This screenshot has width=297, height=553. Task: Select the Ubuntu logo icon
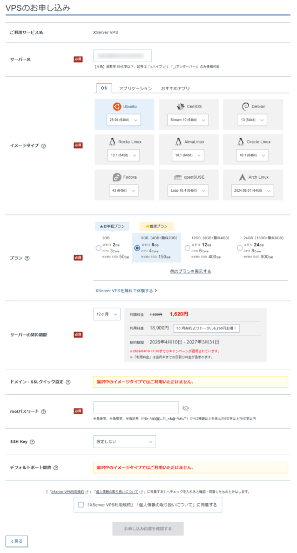click(117, 106)
